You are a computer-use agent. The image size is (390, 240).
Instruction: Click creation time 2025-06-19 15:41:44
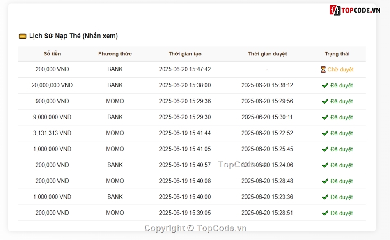[185, 133]
